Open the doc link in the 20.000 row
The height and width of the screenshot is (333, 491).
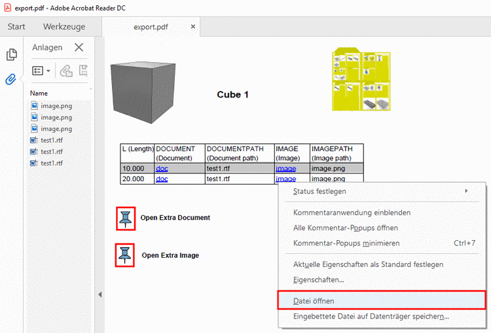pos(162,179)
